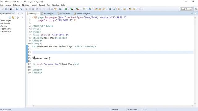Open the Window menu

coord(56,5)
